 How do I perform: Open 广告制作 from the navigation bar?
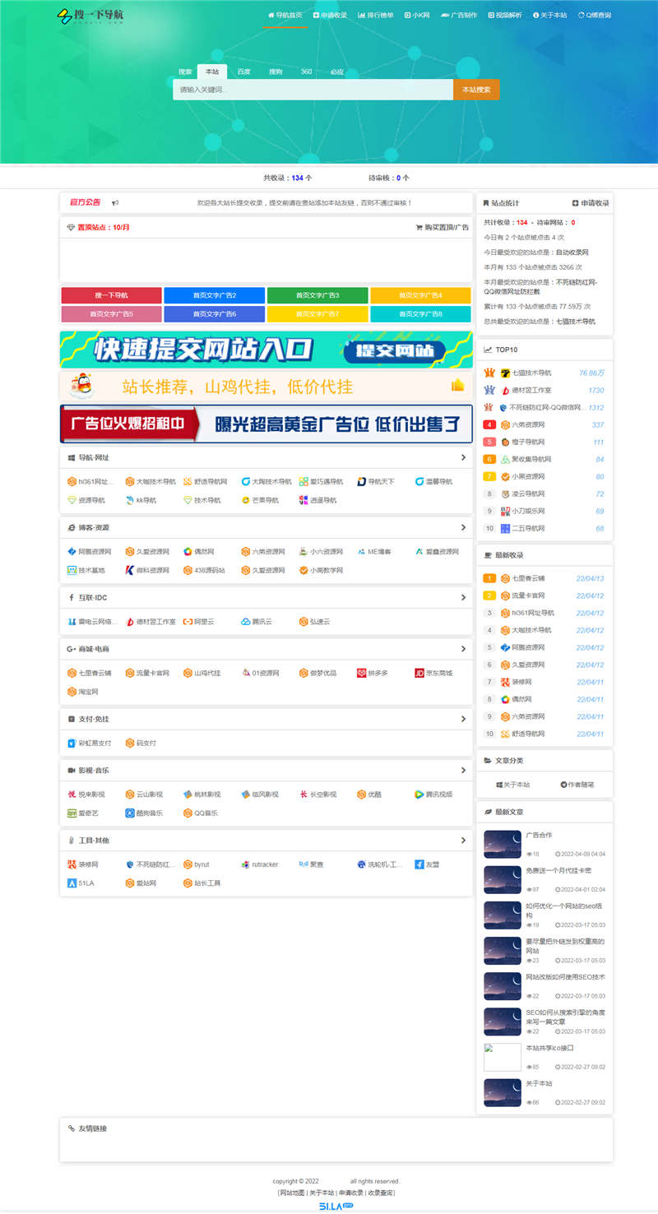pyautogui.click(x=458, y=14)
